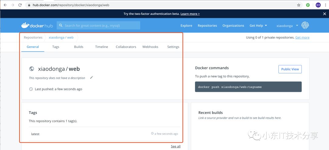Viewport: 329px width, 150px height.
Task: Open the Tags tab
Action: (56, 47)
